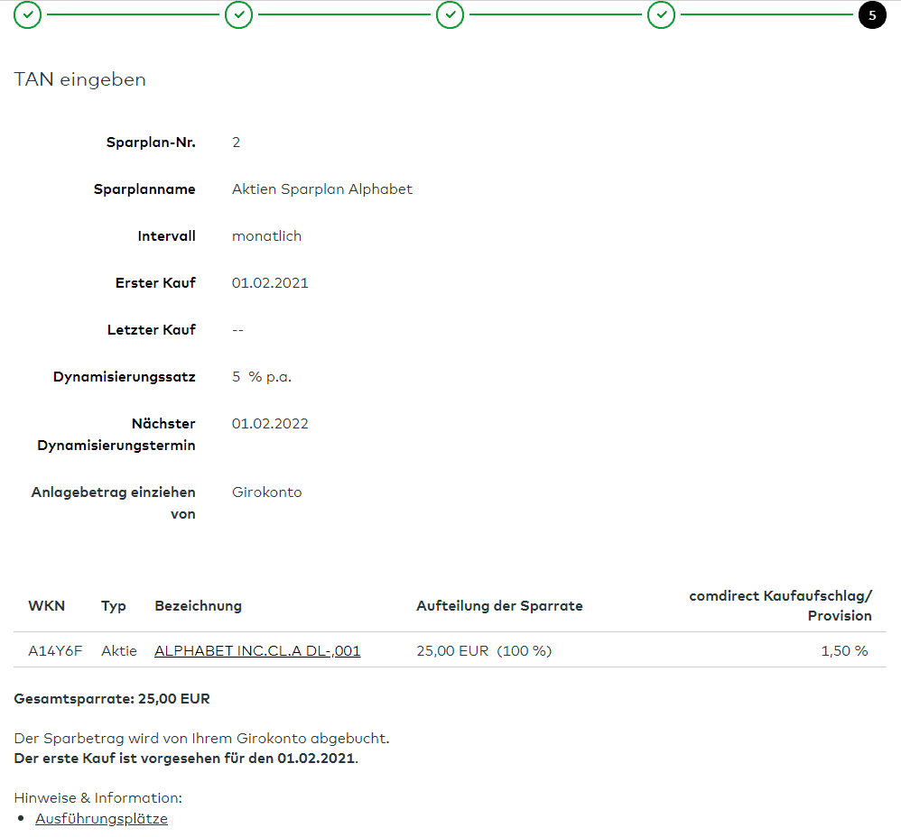Click the Letzter Kauf label

[x=152, y=330]
